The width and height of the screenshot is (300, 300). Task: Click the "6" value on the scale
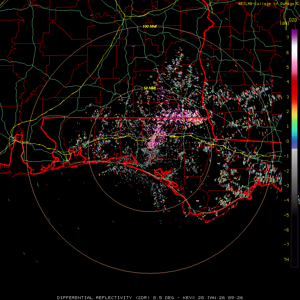pos(288,52)
